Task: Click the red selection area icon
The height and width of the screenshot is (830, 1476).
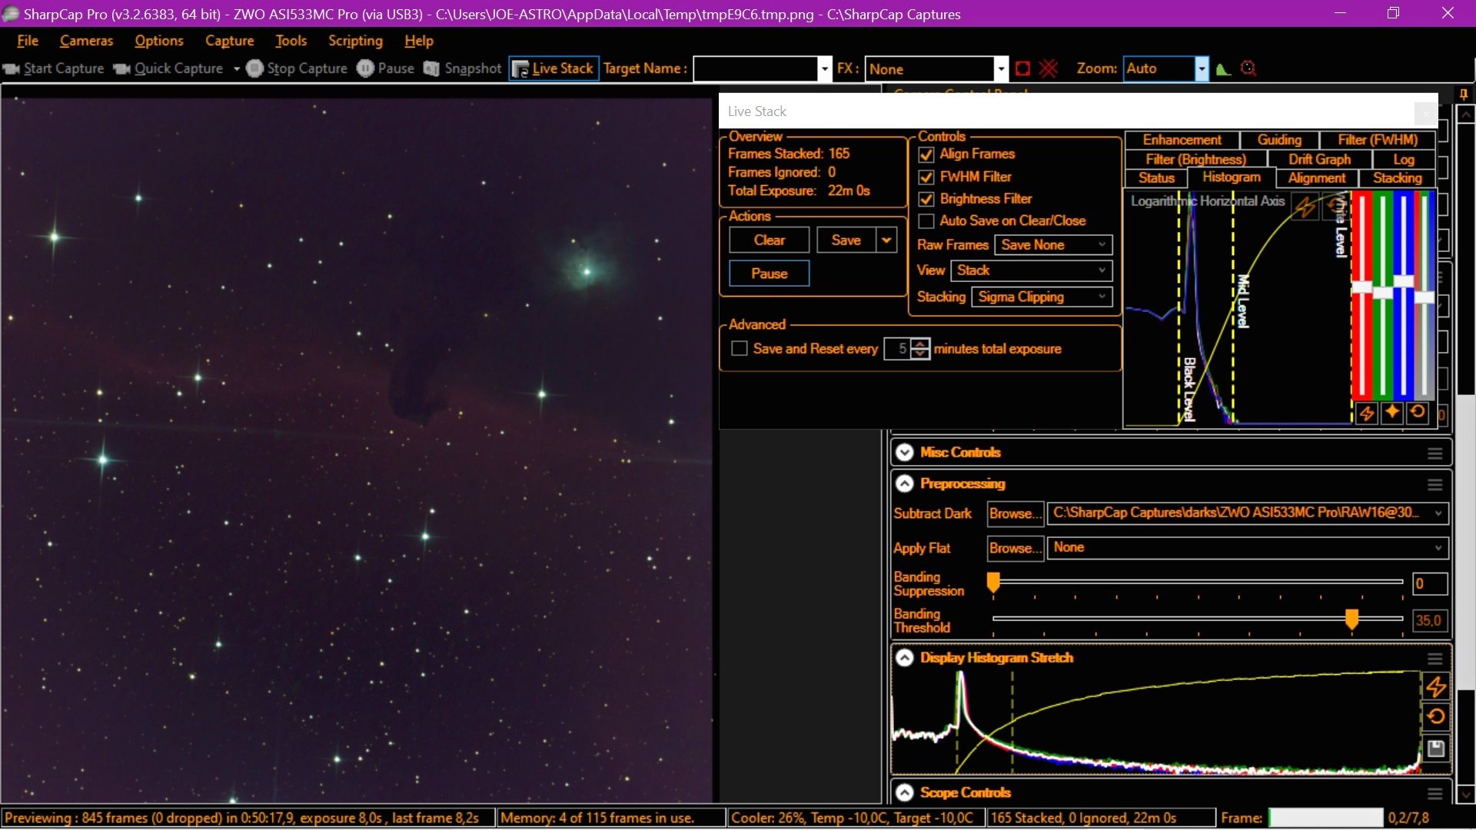Action: [x=1022, y=68]
